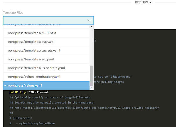Click the kubernetes.io docs URL in code
The width and height of the screenshot is (176, 127).
[x=94, y=108]
